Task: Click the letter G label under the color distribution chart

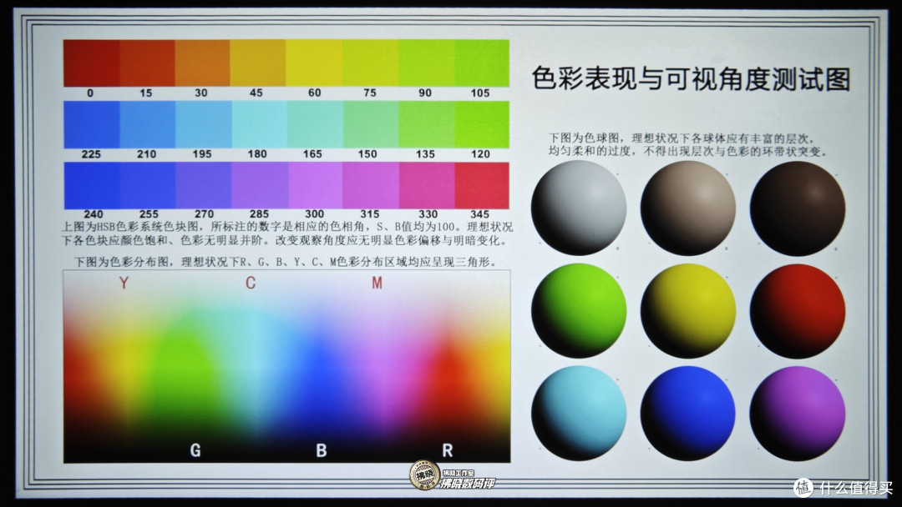Action: click(x=195, y=450)
